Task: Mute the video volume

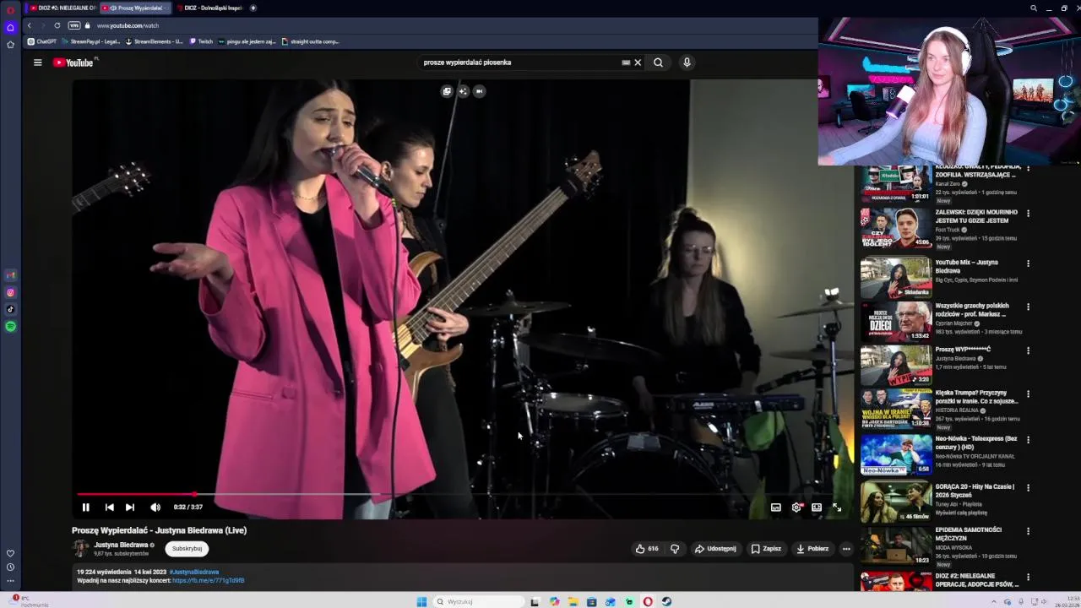Action: (x=155, y=508)
